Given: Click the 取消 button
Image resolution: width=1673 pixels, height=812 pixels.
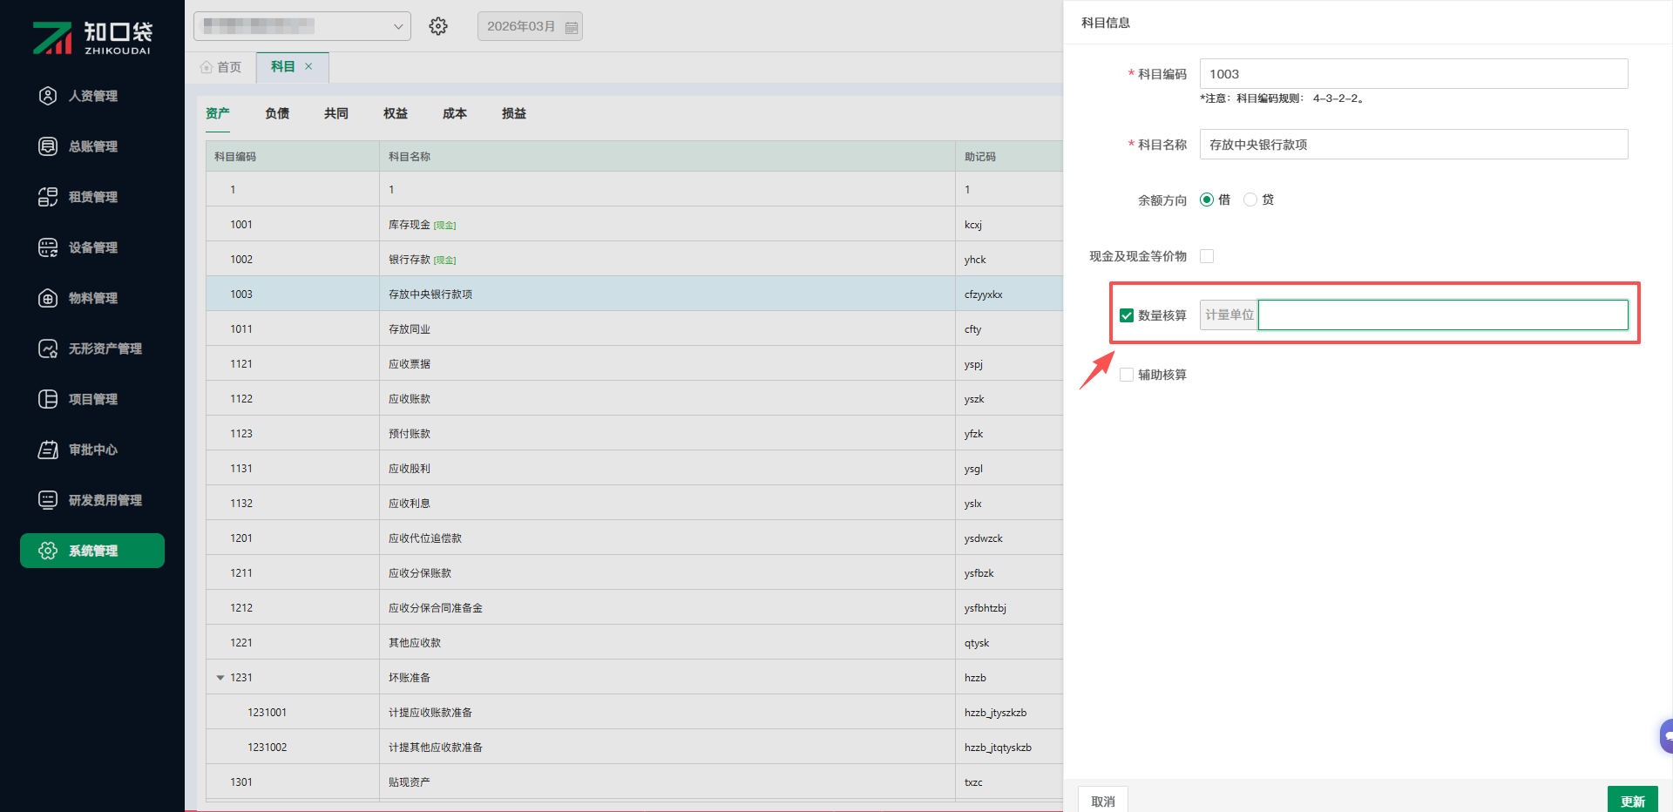Looking at the screenshot, I should coord(1103,800).
